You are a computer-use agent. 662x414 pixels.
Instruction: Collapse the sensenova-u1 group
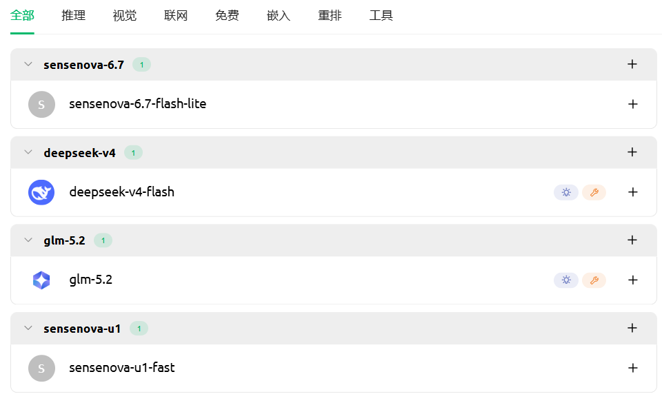(28, 328)
